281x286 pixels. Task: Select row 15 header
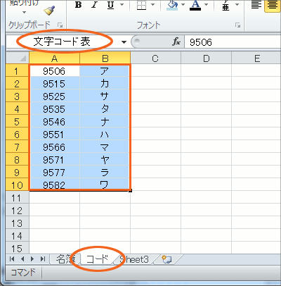tap(17, 248)
